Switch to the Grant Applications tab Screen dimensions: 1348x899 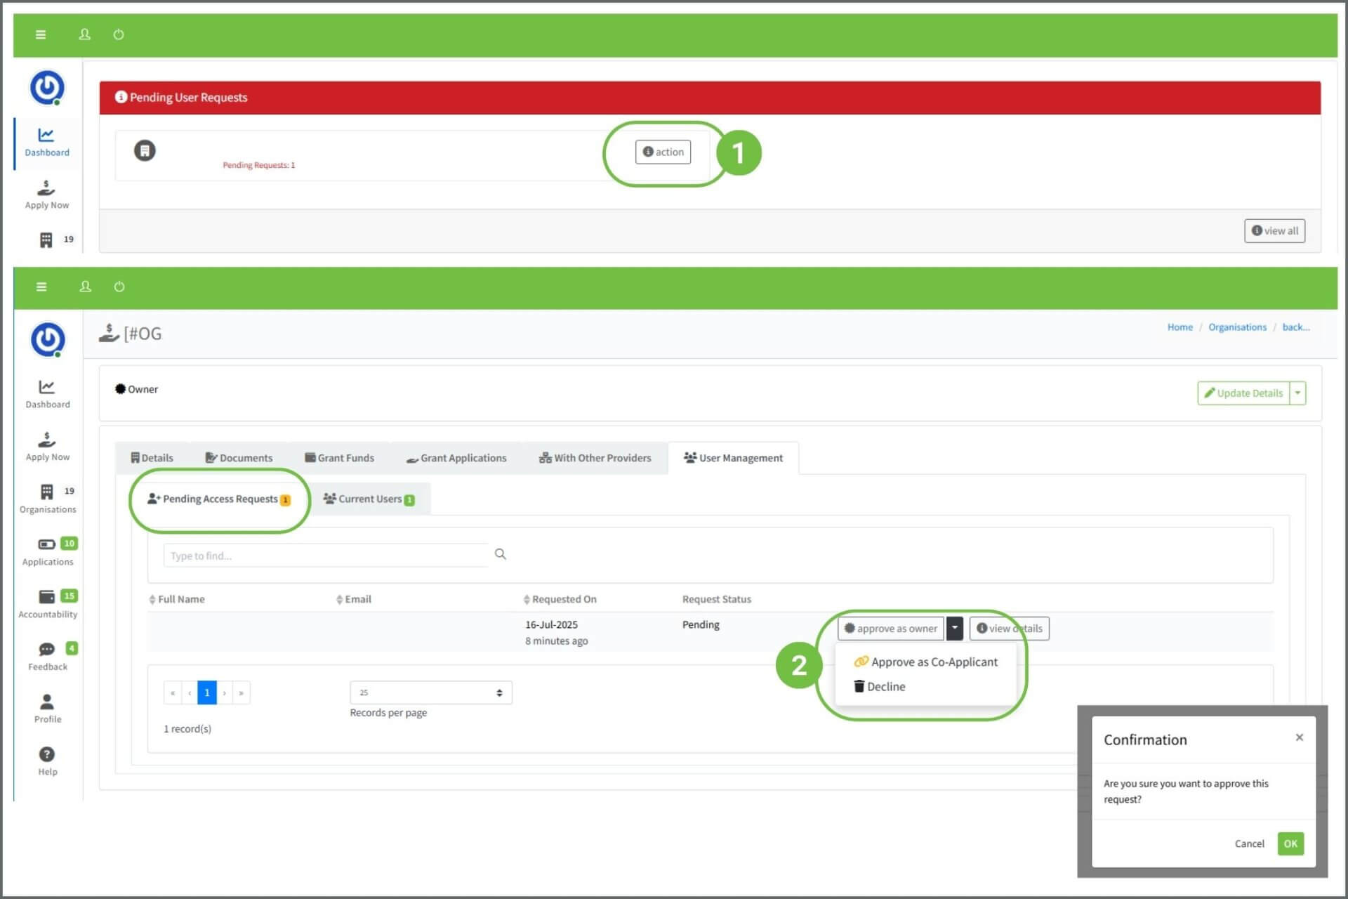pos(456,458)
